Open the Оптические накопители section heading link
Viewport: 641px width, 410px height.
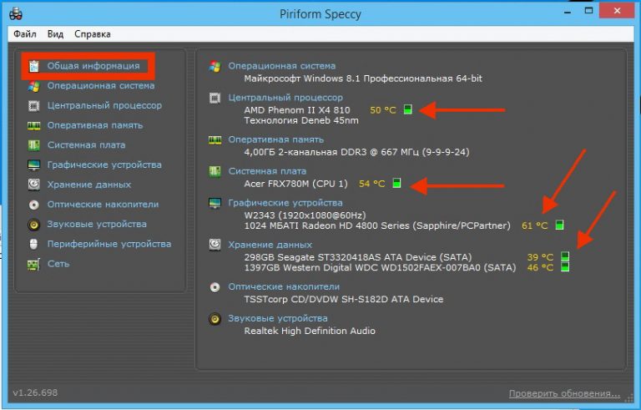[284, 287]
